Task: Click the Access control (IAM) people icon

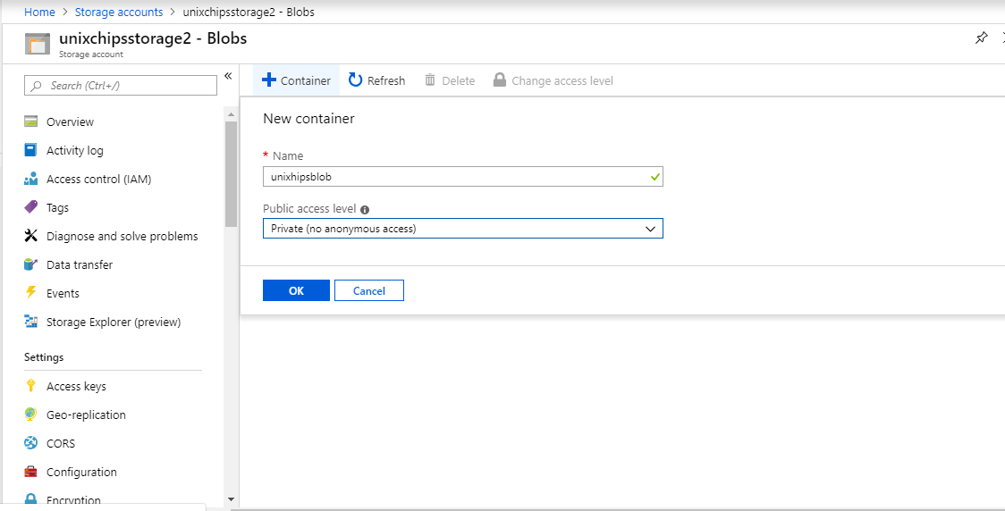Action: coord(30,179)
